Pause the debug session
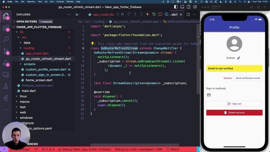 coord(122,14)
